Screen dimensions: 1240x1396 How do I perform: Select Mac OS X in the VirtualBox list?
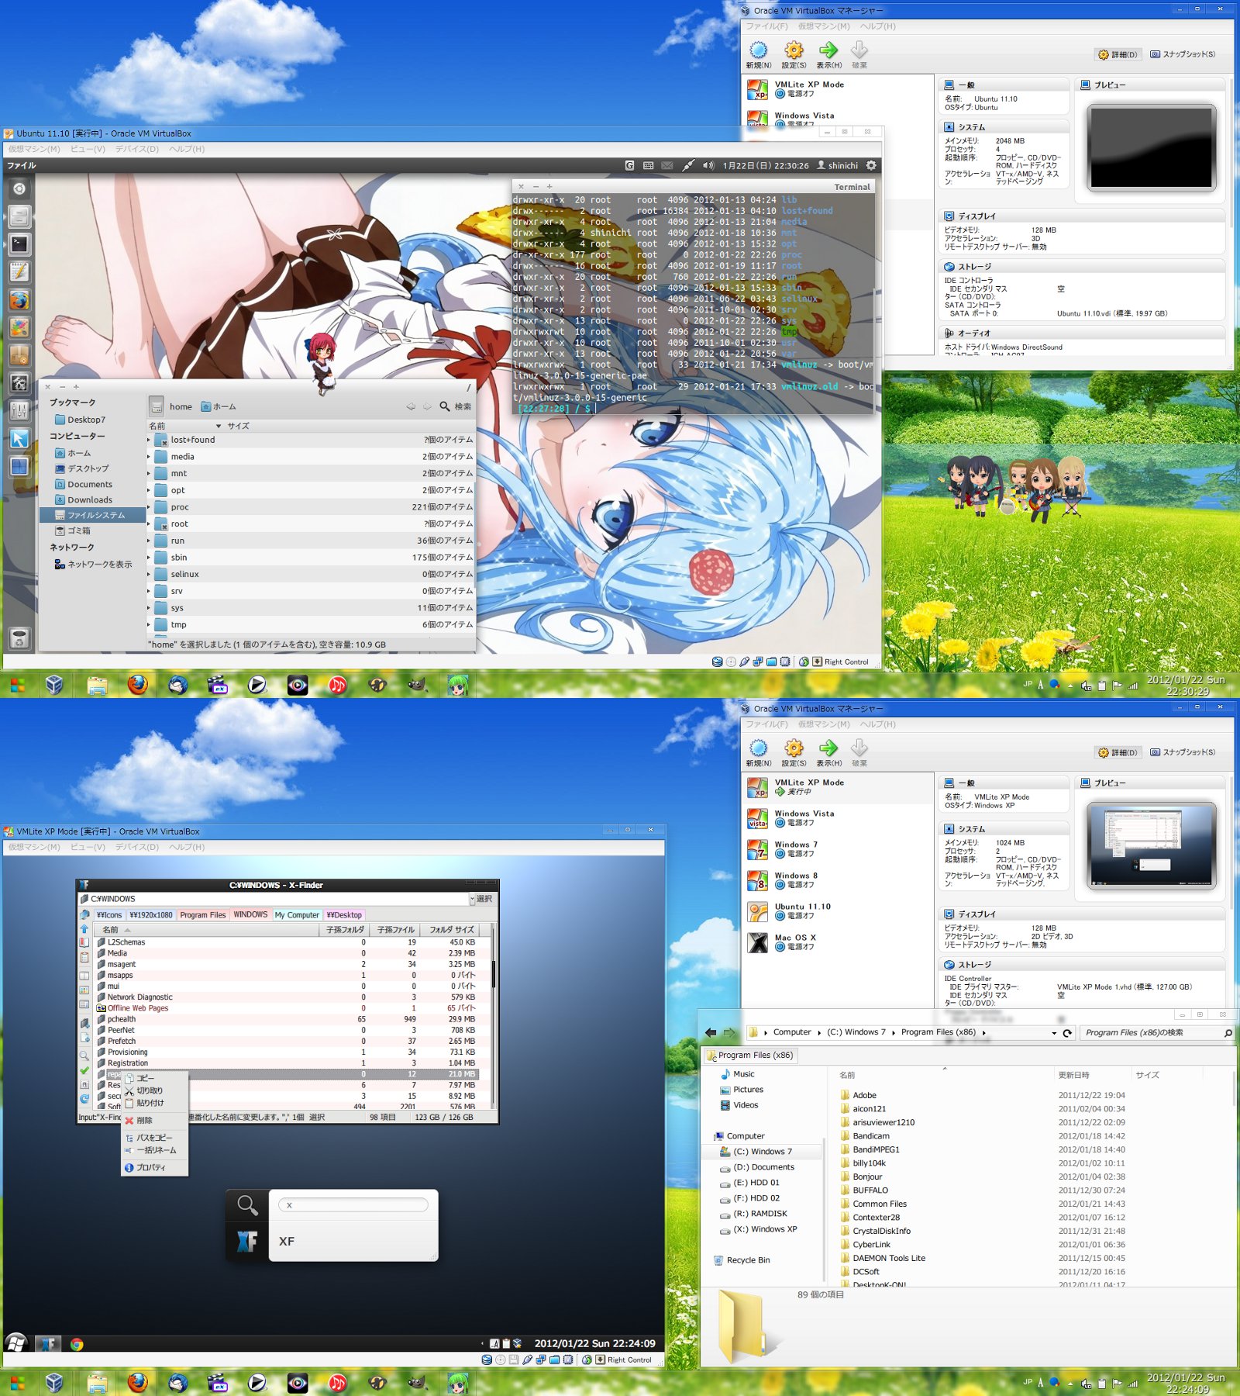coord(795,938)
